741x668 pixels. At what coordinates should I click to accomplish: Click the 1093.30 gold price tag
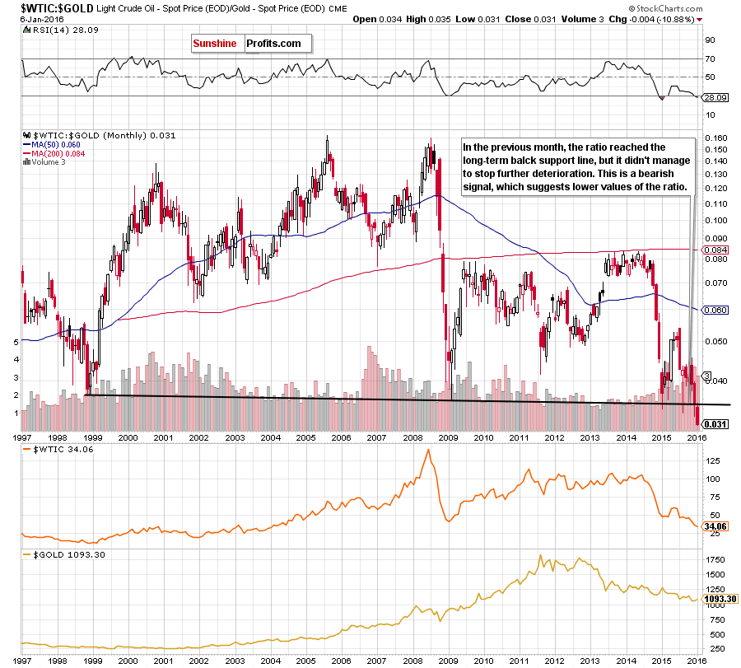pos(720,599)
